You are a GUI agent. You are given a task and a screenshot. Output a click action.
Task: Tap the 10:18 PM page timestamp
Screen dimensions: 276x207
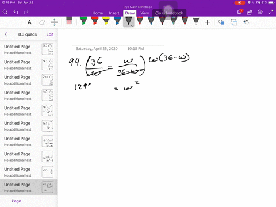click(x=136, y=49)
